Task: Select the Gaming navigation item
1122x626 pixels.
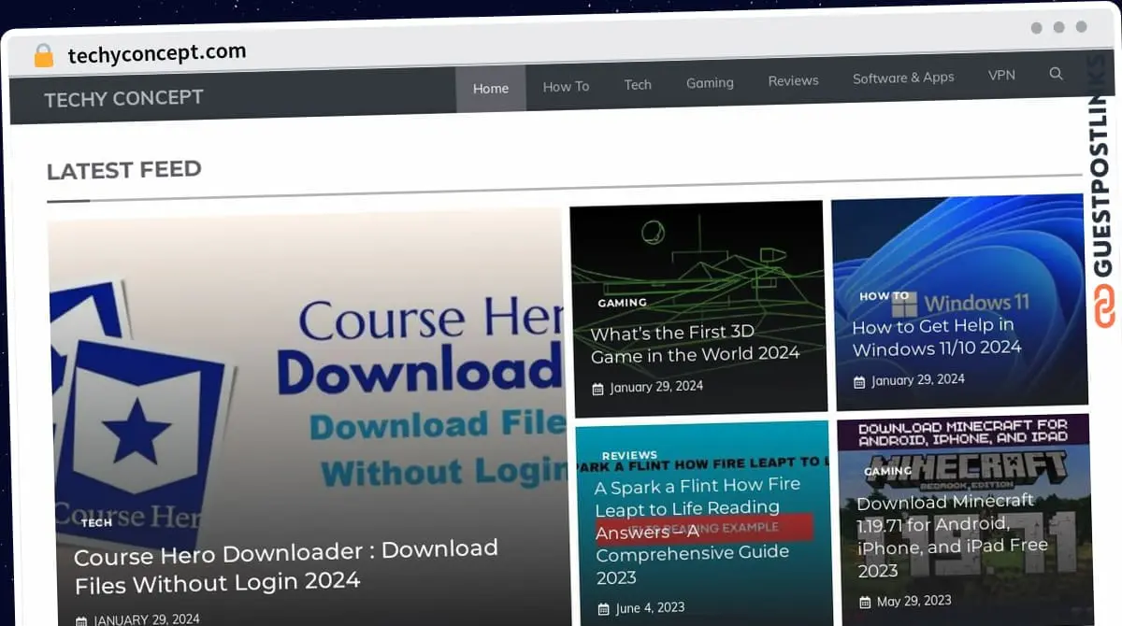Action: [x=710, y=82]
